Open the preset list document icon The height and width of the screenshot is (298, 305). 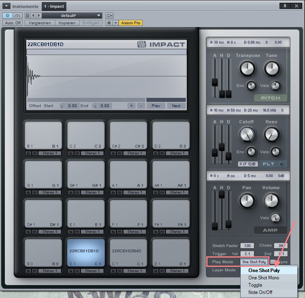(28, 15)
